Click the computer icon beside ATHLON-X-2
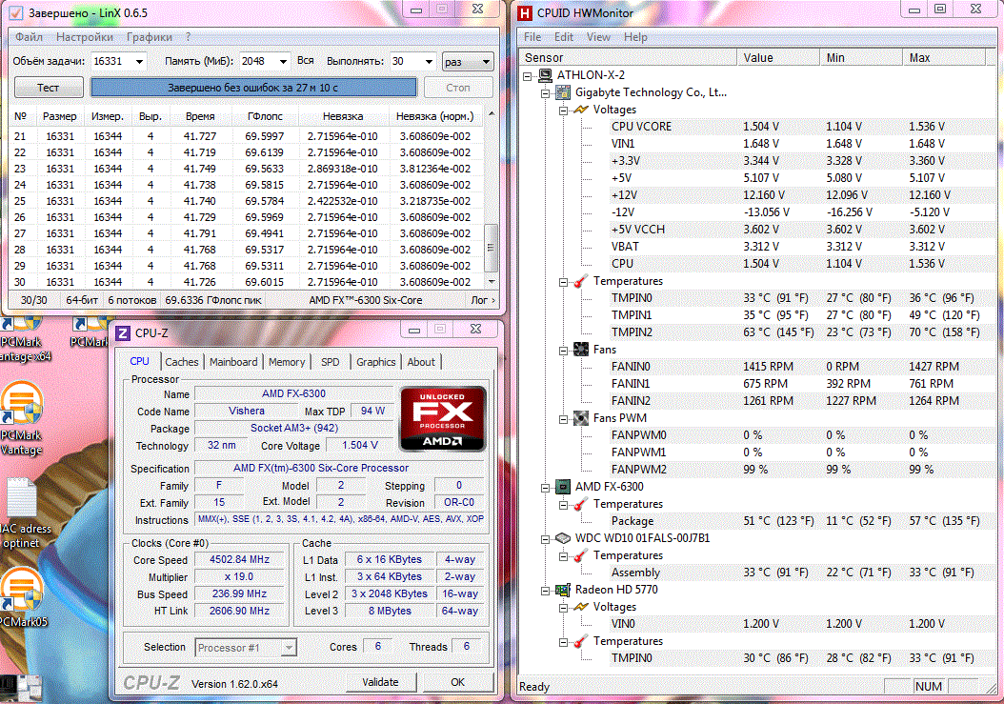The height and width of the screenshot is (704, 1004). click(x=545, y=75)
